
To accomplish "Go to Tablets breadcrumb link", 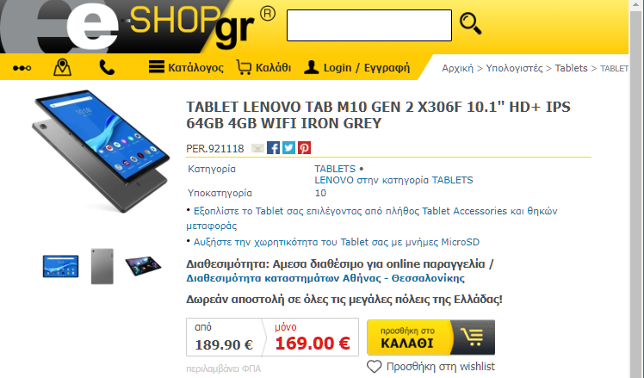I will tap(572, 68).
